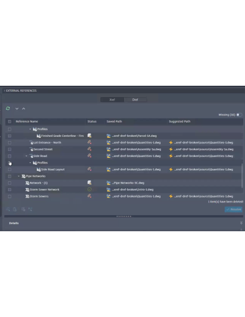Click the broken link status icon for Lot Entrance - North
This screenshot has height=317, width=245.
point(89,142)
